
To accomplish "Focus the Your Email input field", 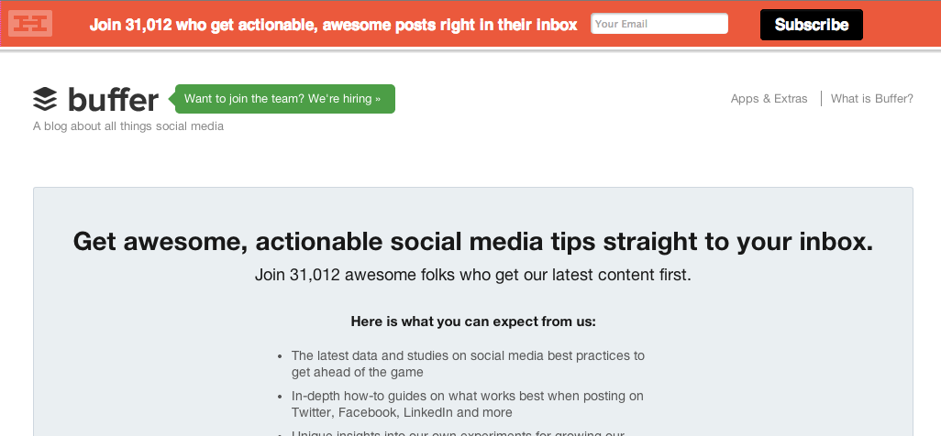I will [659, 24].
